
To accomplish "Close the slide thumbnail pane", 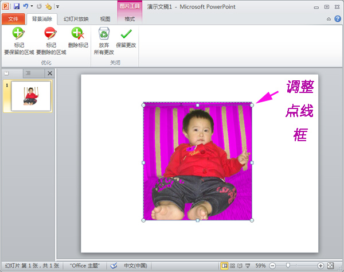I will (x=50, y=73).
